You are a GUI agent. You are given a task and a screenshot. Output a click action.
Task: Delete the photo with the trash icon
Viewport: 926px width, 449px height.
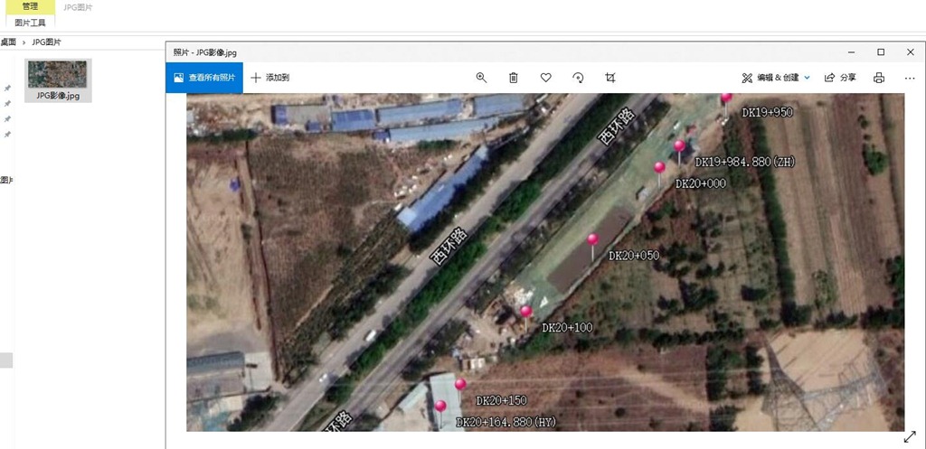(x=514, y=78)
